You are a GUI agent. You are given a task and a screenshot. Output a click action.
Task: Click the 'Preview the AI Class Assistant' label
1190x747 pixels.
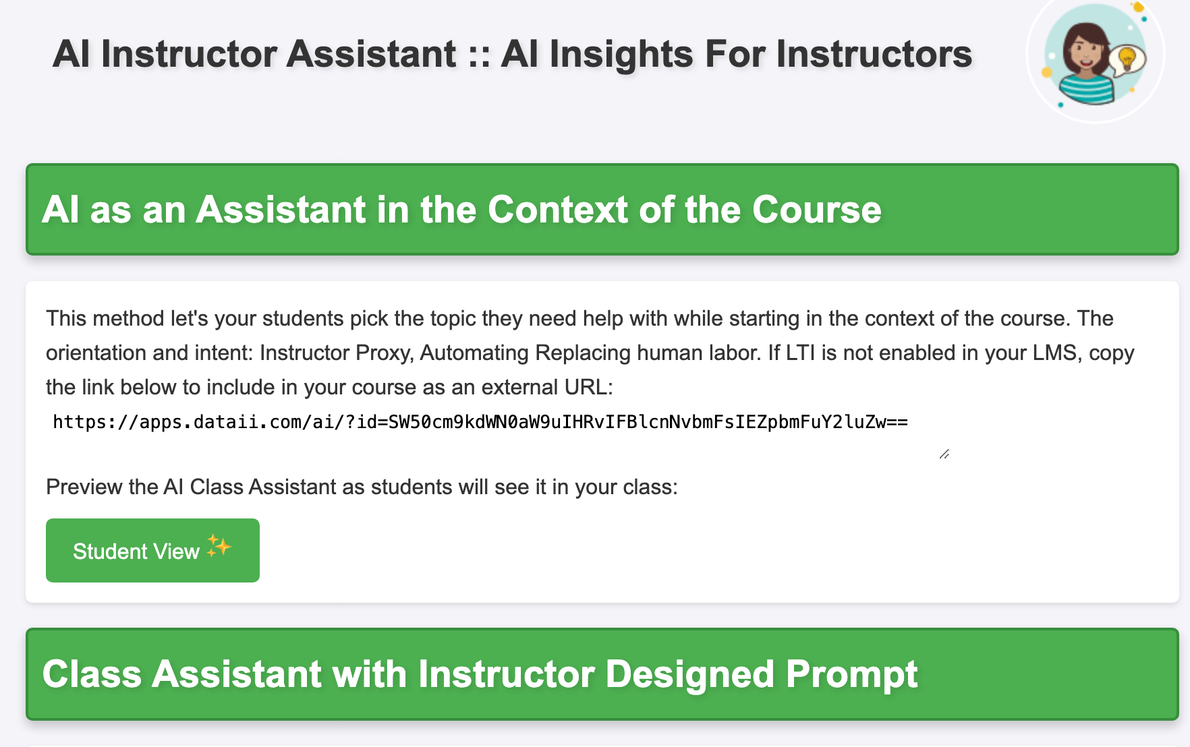[362, 487]
